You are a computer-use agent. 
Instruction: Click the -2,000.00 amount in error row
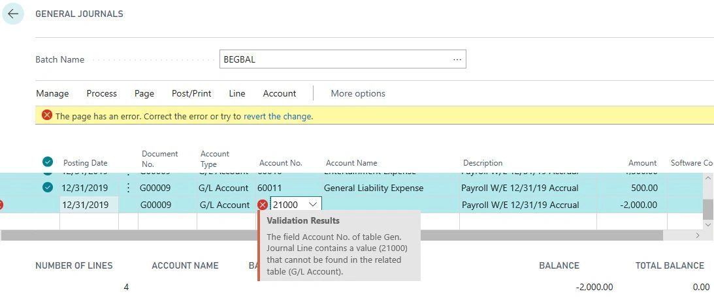[638, 205]
